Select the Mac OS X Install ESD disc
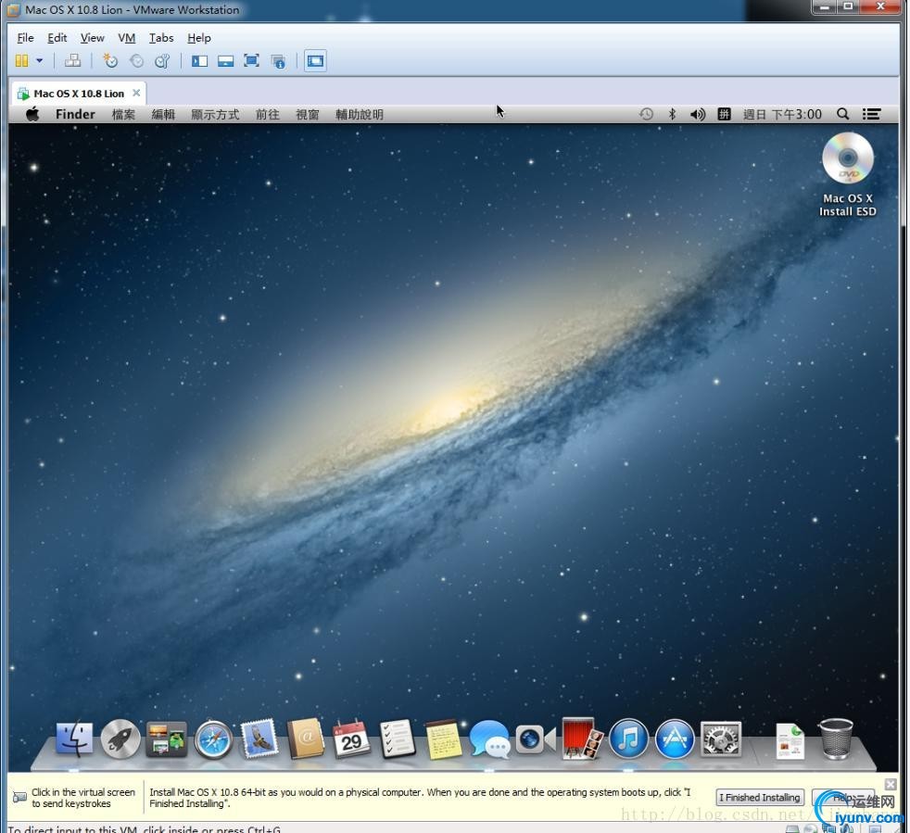910x833 pixels. pyautogui.click(x=847, y=175)
